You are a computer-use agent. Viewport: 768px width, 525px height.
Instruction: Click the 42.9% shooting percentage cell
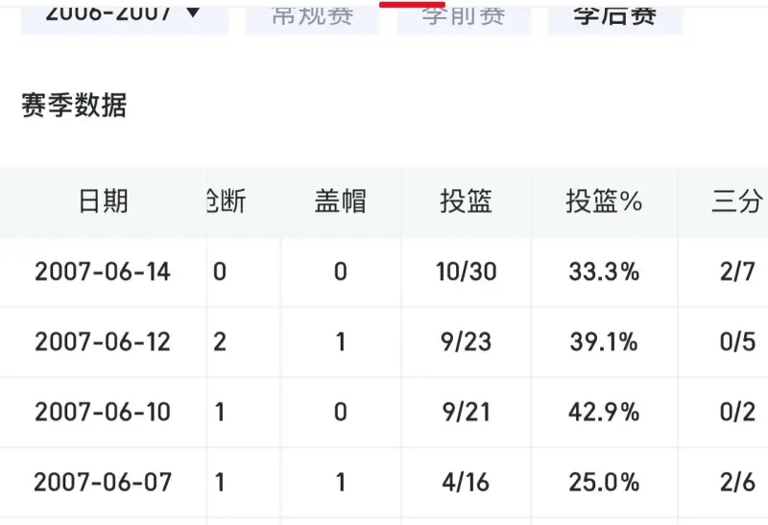604,412
